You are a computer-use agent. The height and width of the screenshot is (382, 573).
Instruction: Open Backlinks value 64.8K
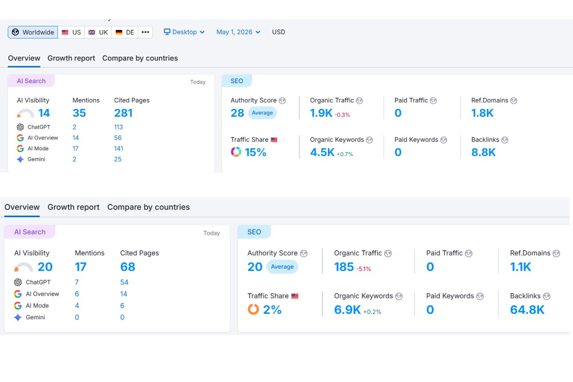527,310
